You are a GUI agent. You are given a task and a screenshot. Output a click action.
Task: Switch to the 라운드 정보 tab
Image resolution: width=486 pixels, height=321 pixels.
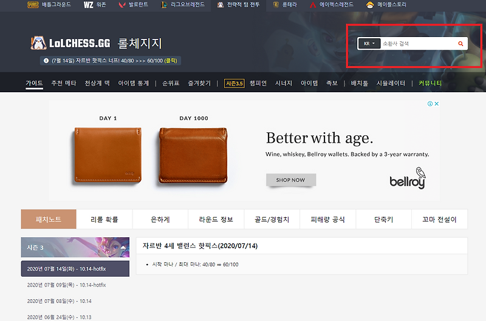coord(216,219)
